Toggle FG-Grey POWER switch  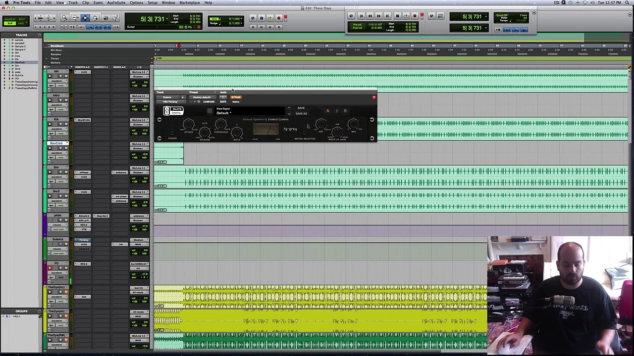click(172, 133)
